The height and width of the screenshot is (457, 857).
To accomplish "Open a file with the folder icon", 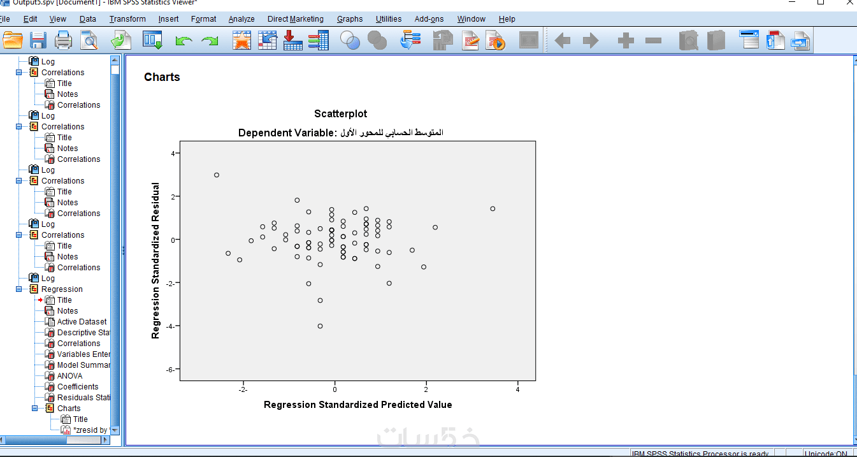I will tap(12, 41).
